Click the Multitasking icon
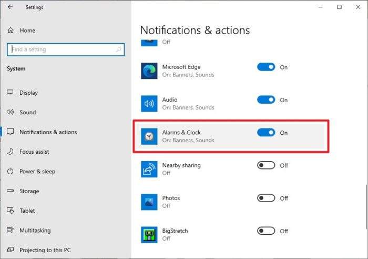Viewport: 368px width, 259px height. point(10,230)
